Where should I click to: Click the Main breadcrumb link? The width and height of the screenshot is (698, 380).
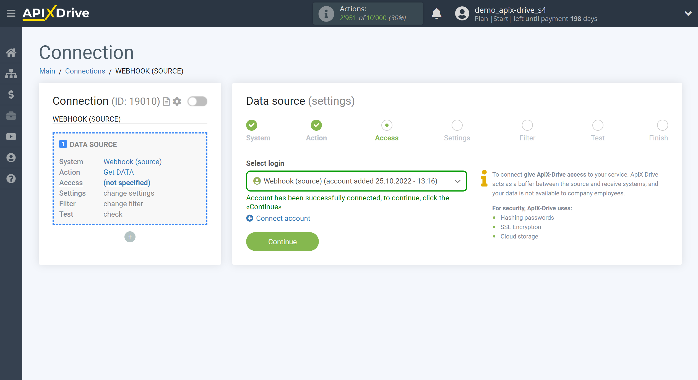click(x=47, y=71)
